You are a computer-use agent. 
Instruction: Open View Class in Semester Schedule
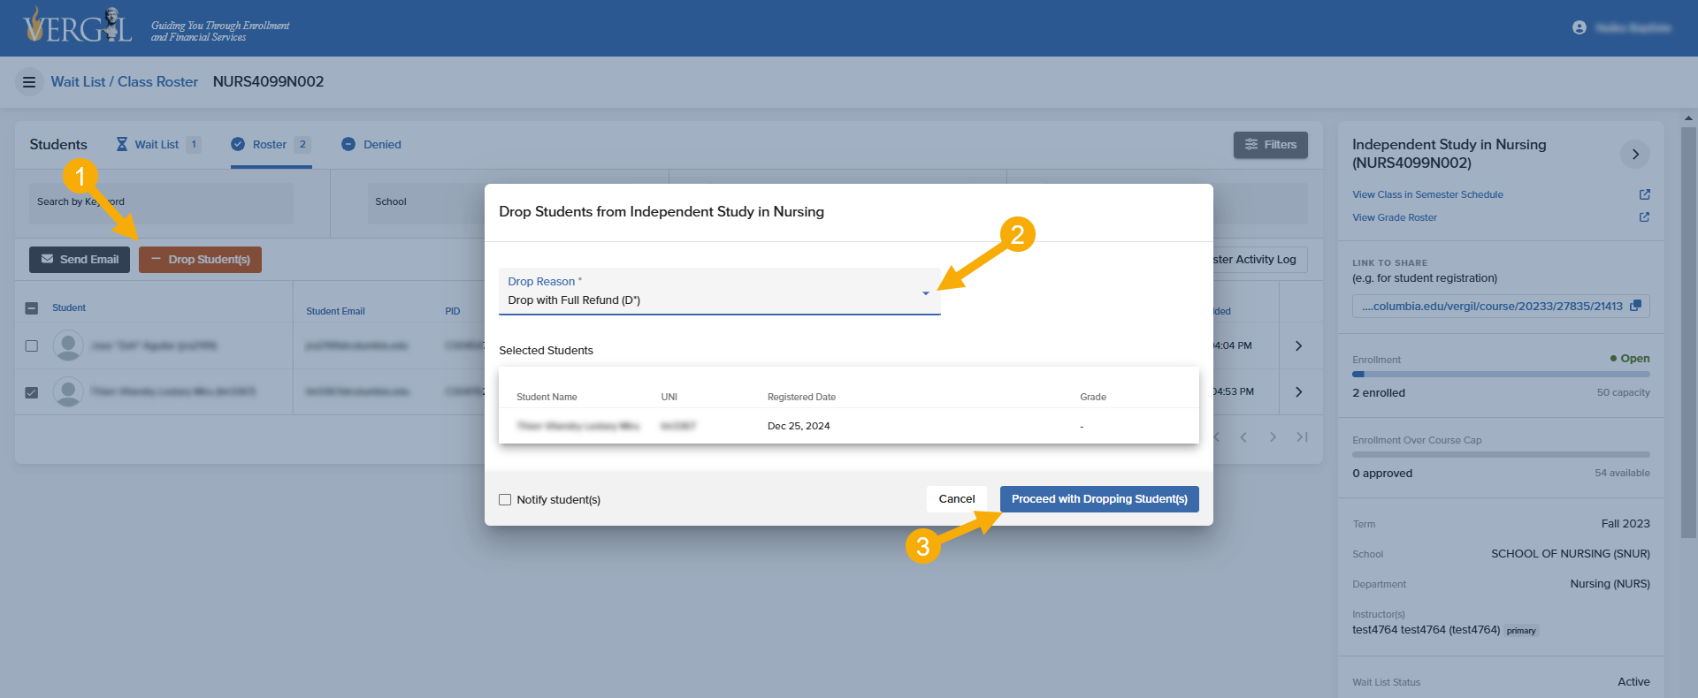tap(1427, 194)
